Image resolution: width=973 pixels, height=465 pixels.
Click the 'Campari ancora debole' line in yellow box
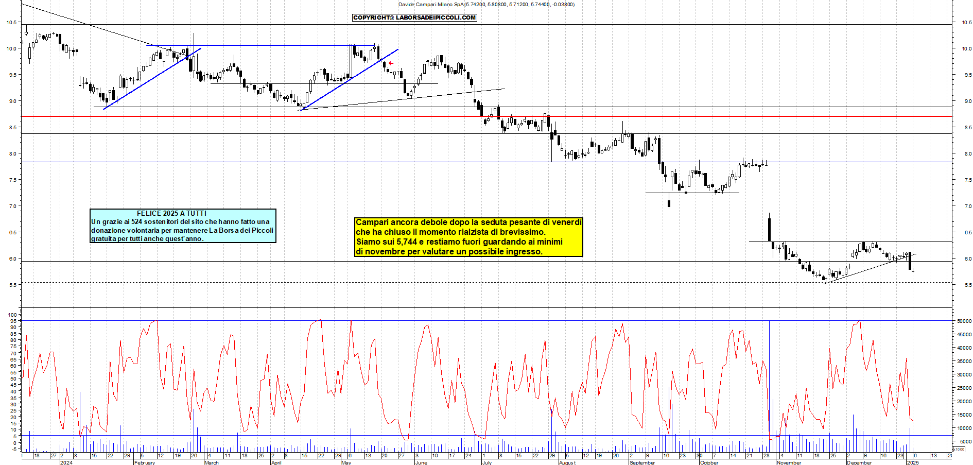pos(469,222)
